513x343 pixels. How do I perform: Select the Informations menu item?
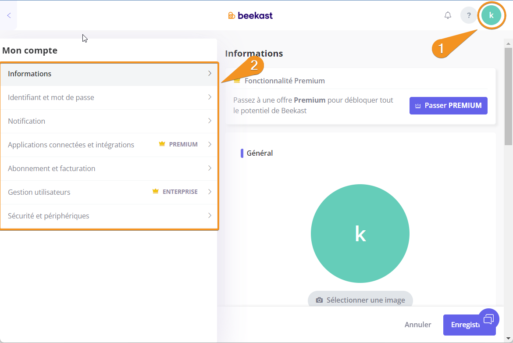pyautogui.click(x=109, y=74)
